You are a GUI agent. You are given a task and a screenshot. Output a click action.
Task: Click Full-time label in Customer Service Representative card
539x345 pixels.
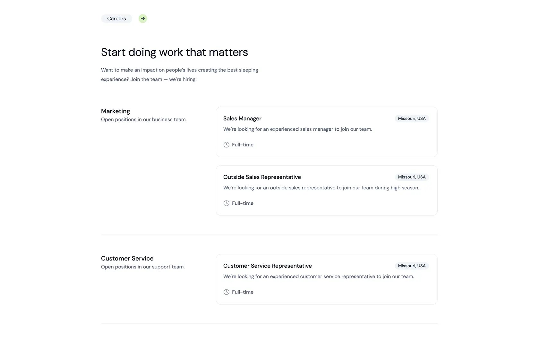243,292
